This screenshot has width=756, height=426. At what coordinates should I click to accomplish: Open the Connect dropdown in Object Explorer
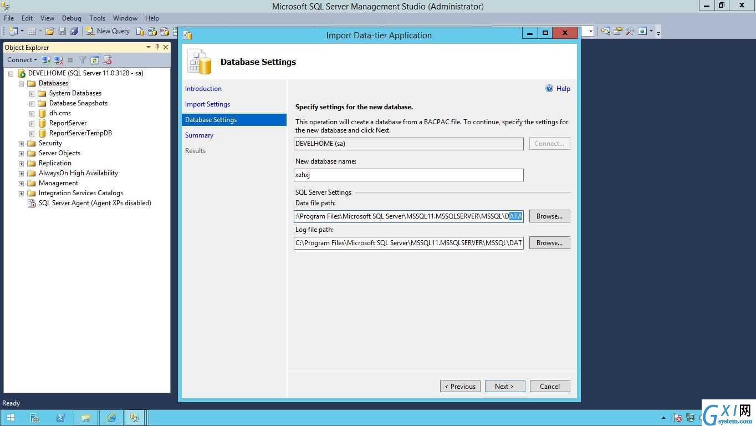click(x=22, y=60)
